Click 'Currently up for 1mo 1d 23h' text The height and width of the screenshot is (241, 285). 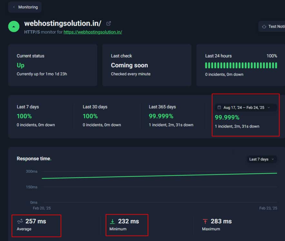point(42,74)
